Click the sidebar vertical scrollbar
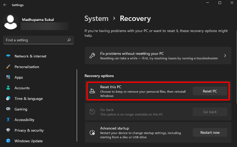 (x=77, y=101)
